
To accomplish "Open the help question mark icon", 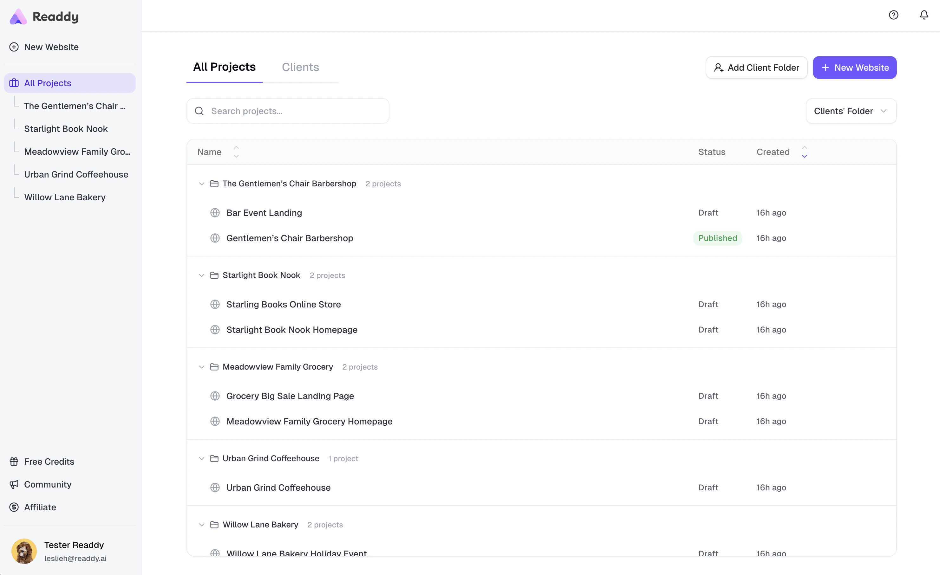I will coord(893,15).
